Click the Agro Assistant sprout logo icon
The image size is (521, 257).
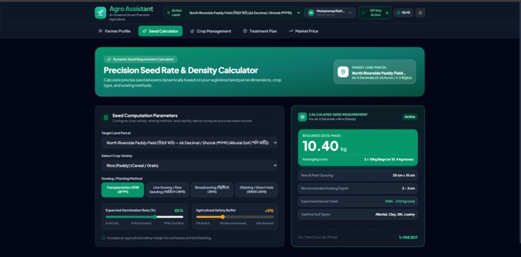click(x=100, y=13)
